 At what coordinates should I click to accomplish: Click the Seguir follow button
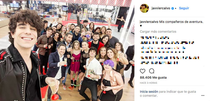[184, 8]
